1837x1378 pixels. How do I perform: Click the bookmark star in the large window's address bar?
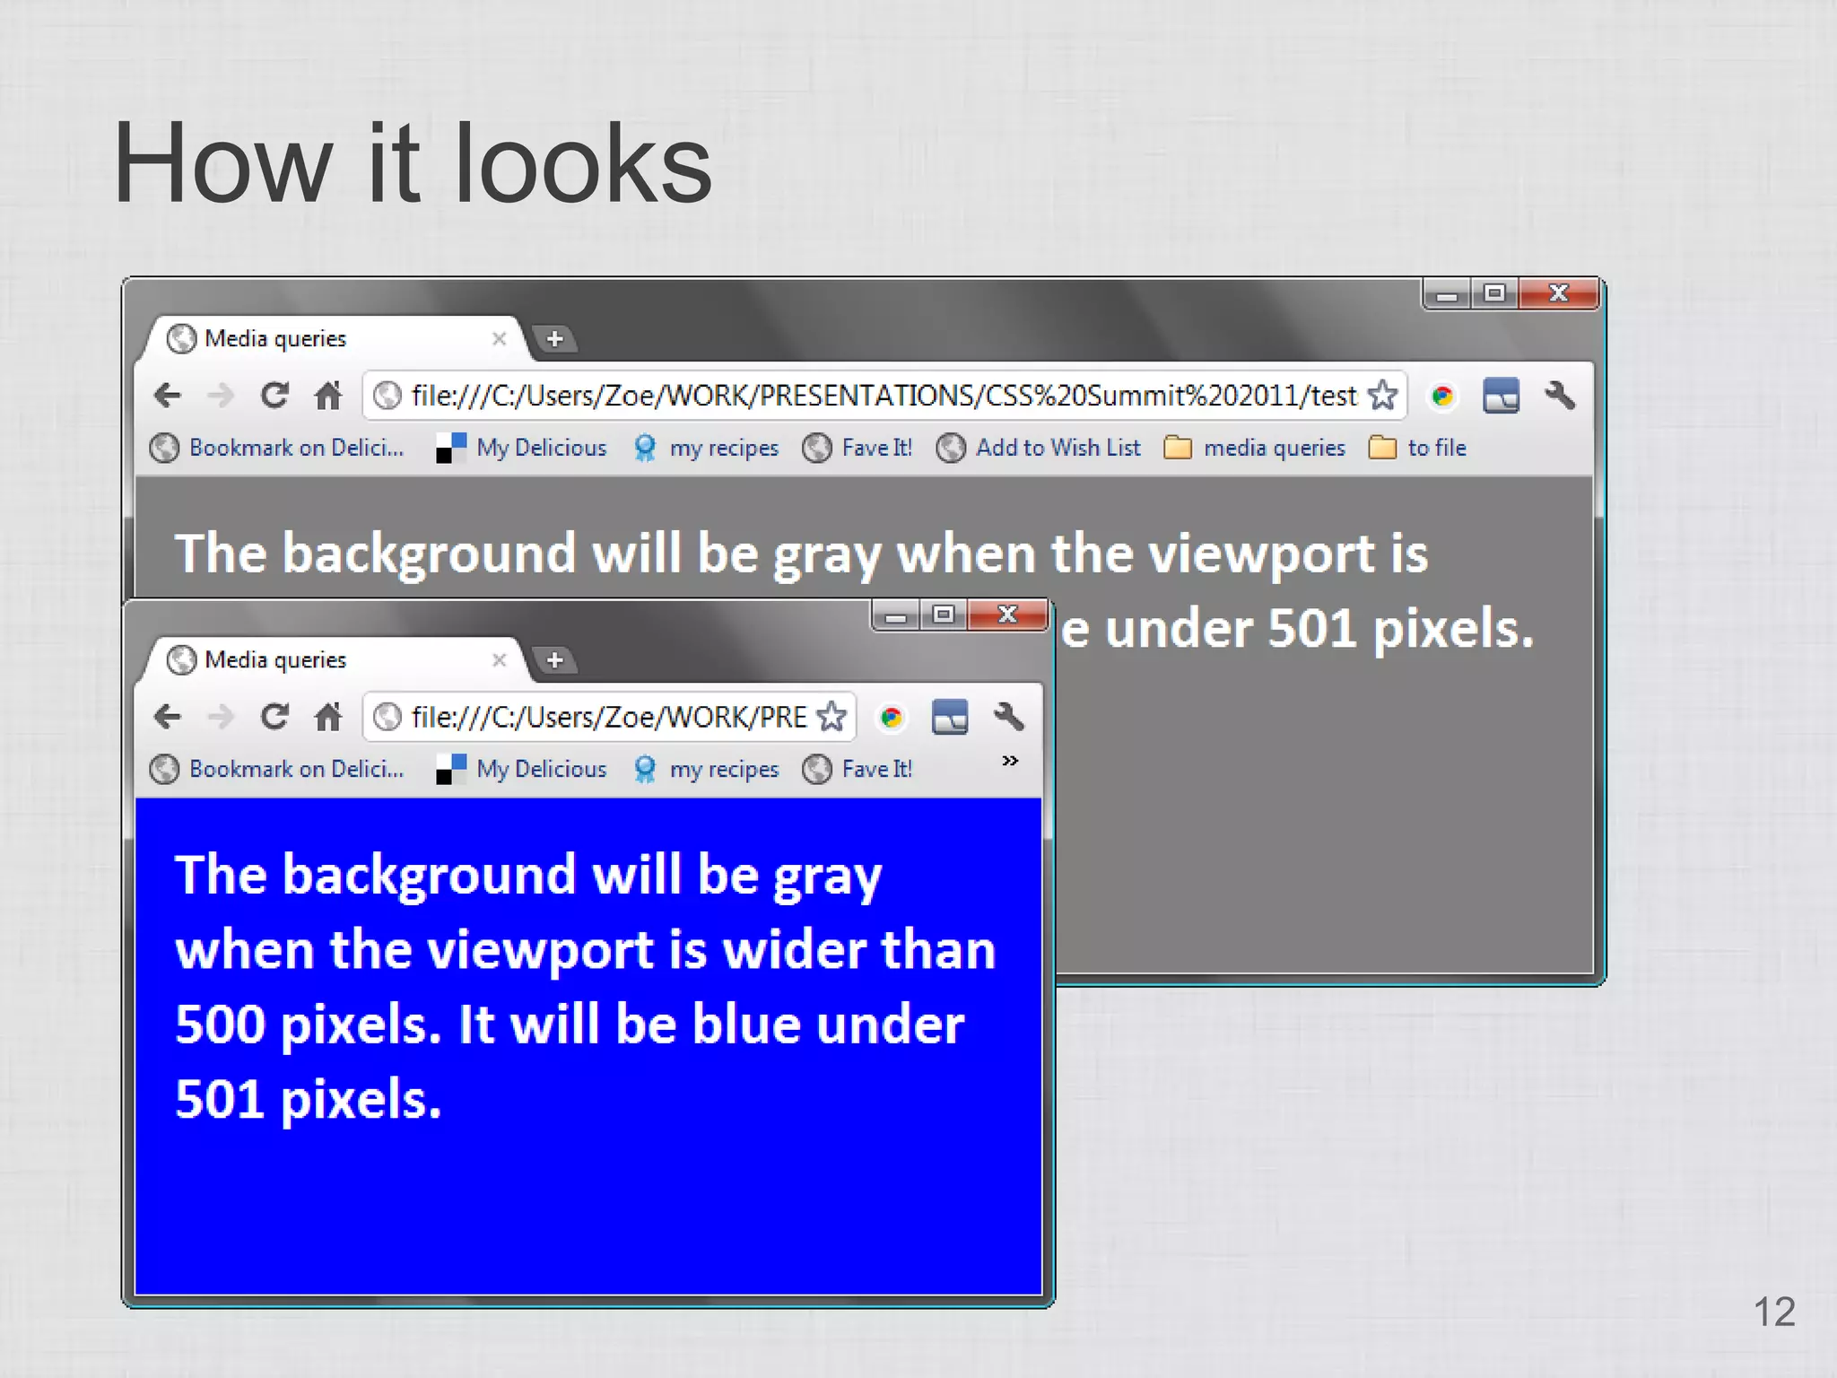[1382, 395]
